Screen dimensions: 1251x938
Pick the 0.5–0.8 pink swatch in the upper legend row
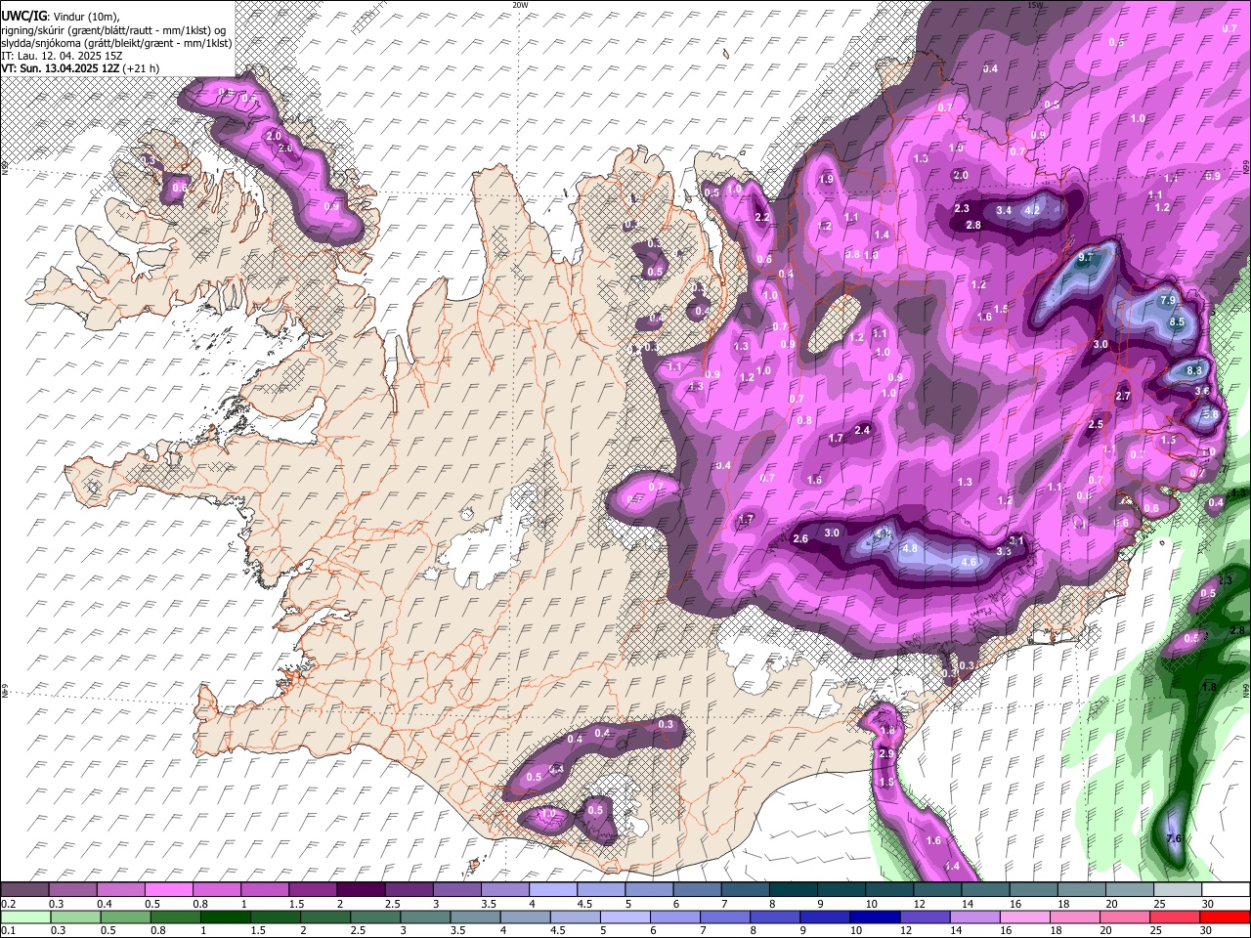click(168, 890)
